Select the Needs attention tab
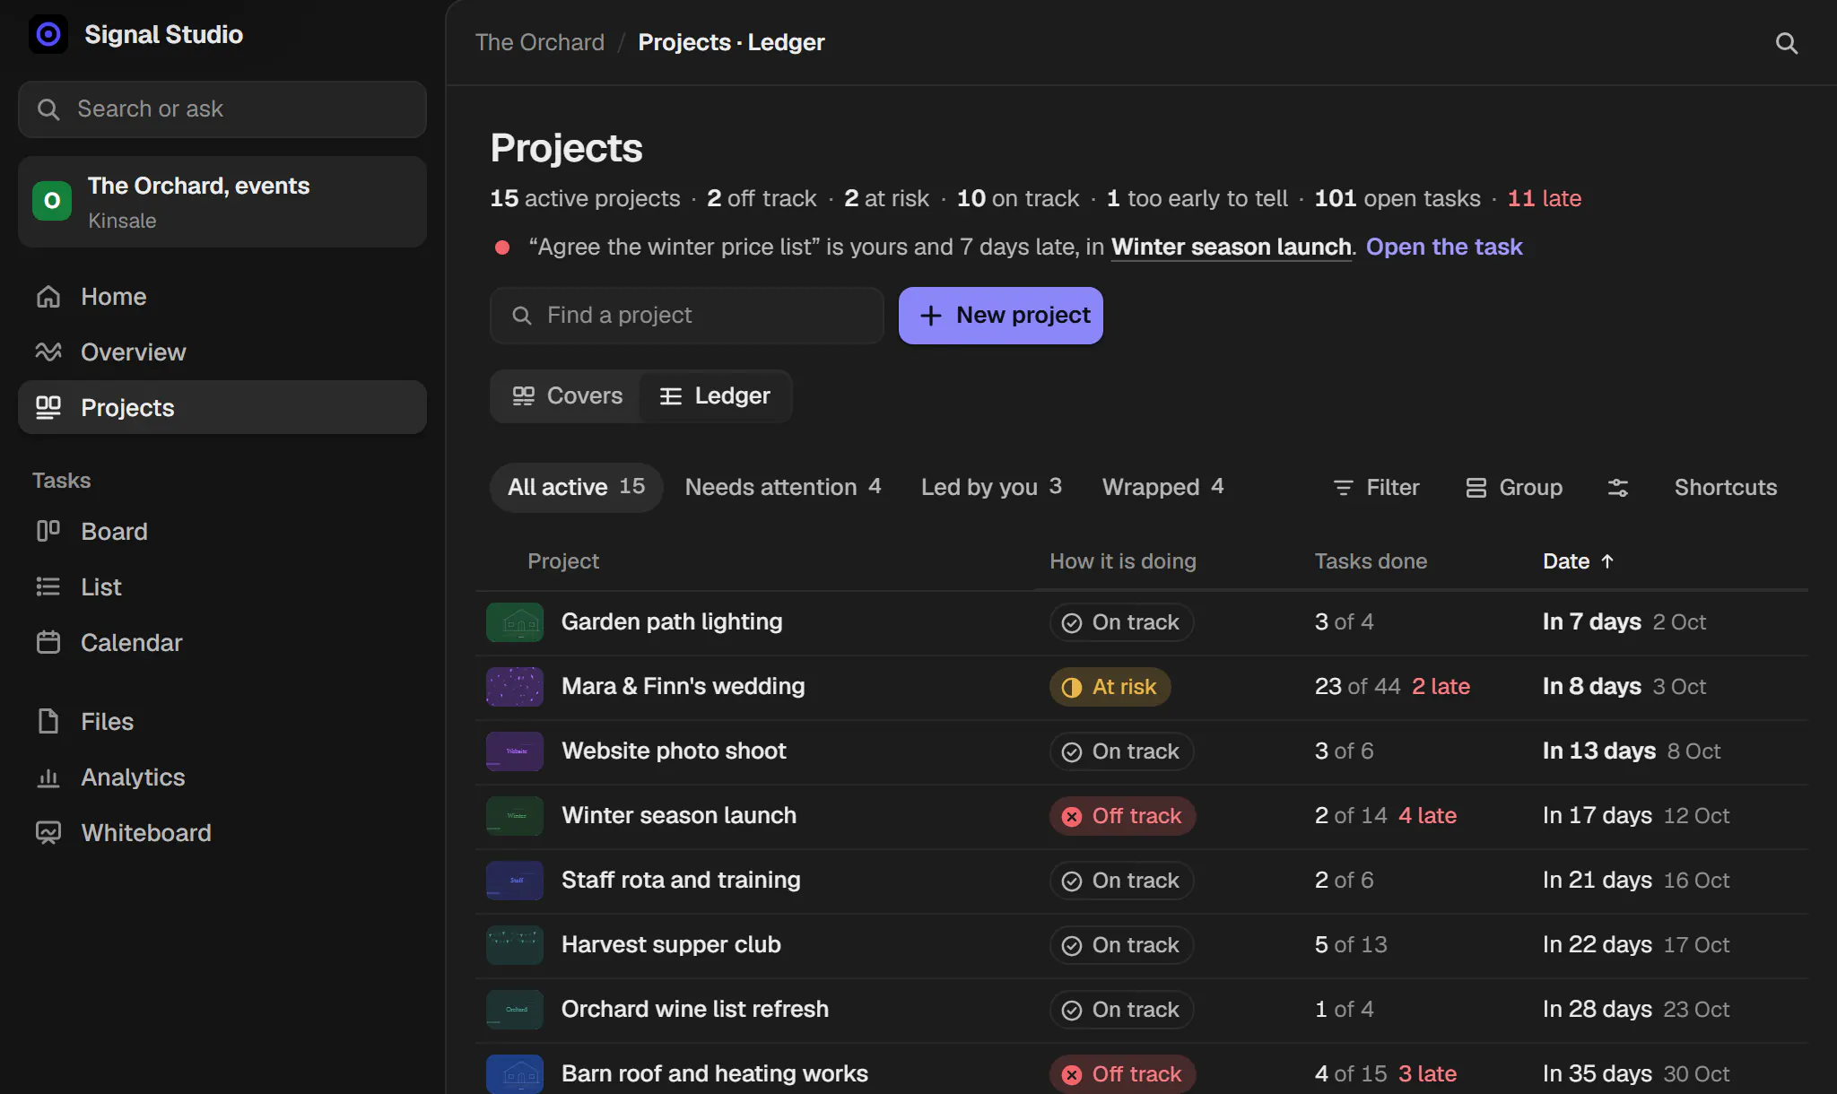The width and height of the screenshot is (1837, 1094). tap(782, 488)
